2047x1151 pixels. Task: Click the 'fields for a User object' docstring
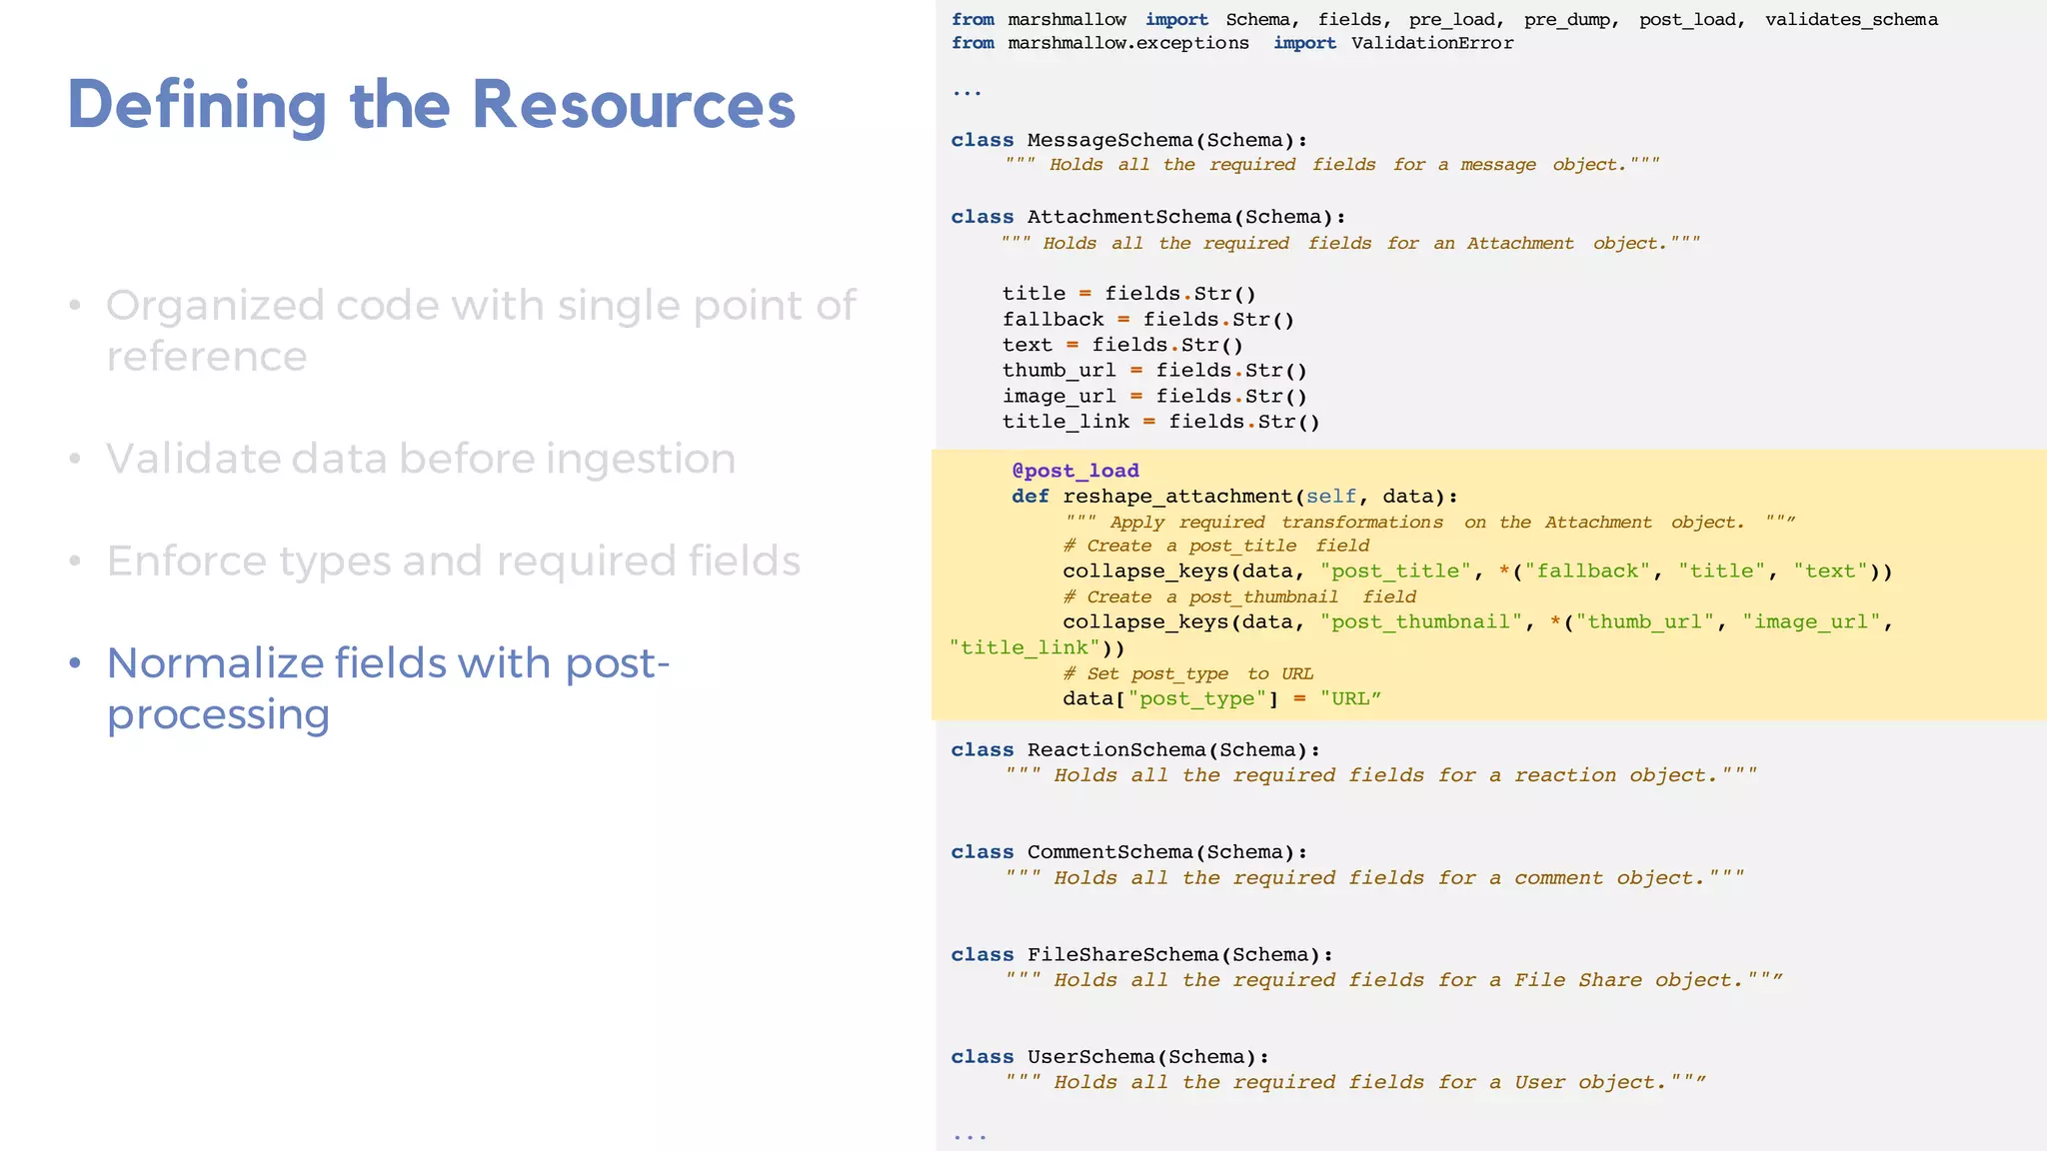tap(1356, 1083)
